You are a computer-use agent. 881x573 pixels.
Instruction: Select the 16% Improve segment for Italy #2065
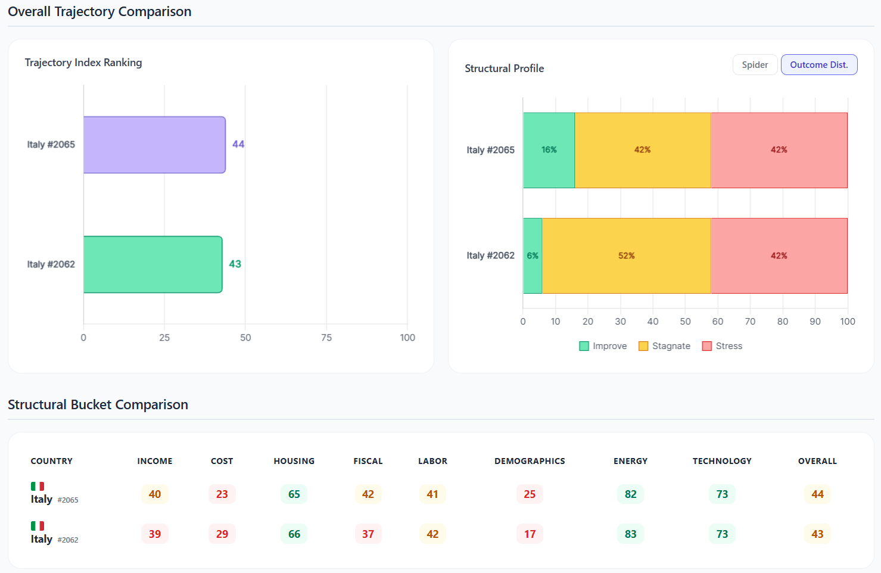pyautogui.click(x=549, y=150)
